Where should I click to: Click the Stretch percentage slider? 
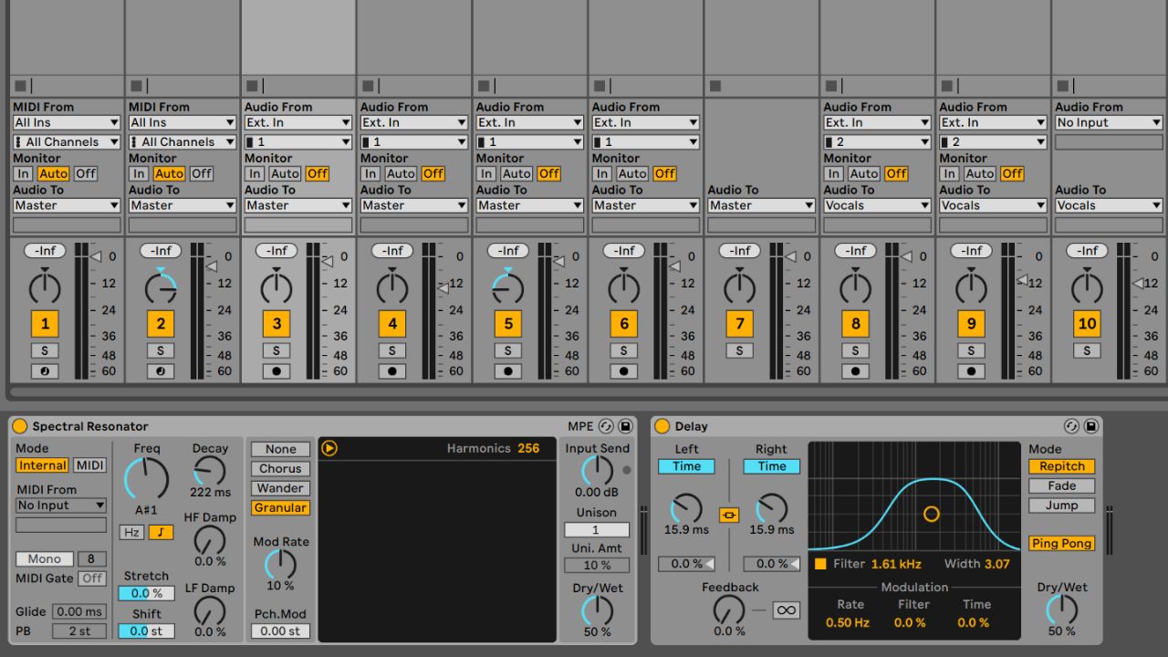146,593
